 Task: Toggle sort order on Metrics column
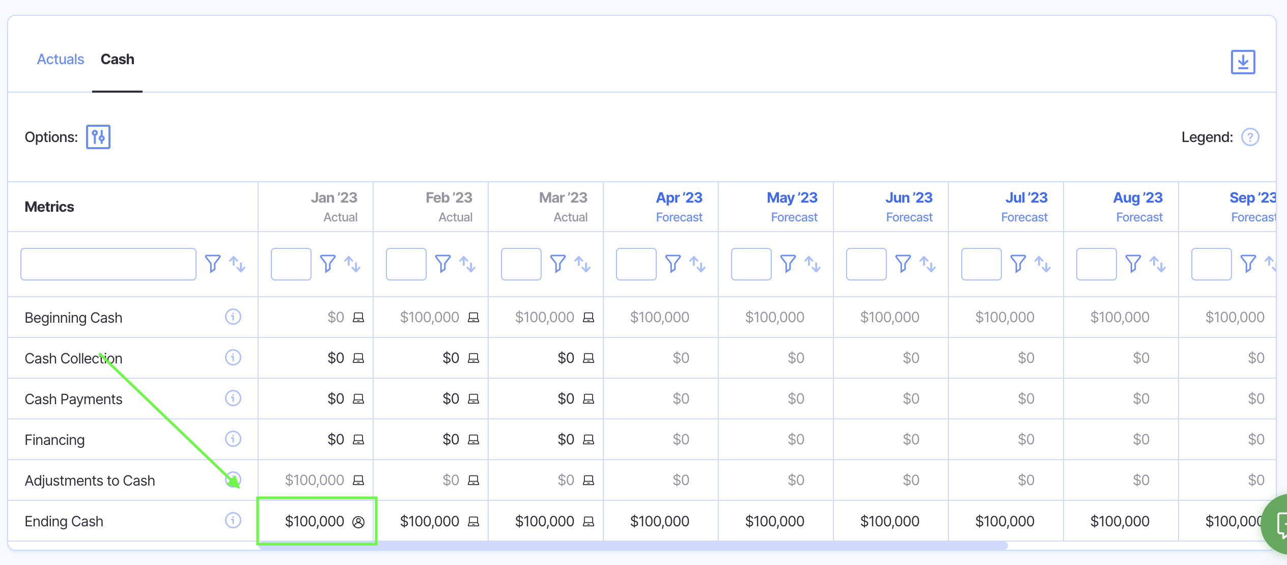(237, 264)
